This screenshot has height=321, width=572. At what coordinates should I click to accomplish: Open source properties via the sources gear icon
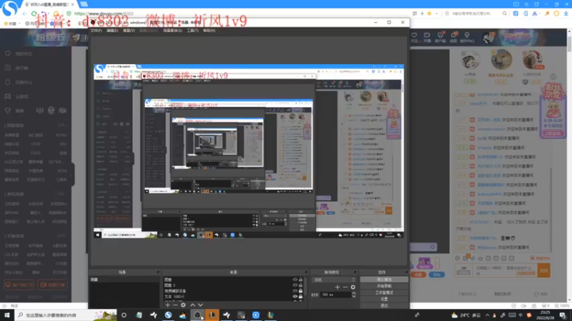[x=183, y=305]
